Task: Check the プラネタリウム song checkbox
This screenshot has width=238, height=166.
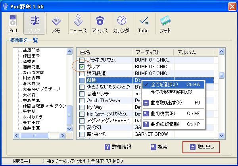Action: tap(82, 60)
